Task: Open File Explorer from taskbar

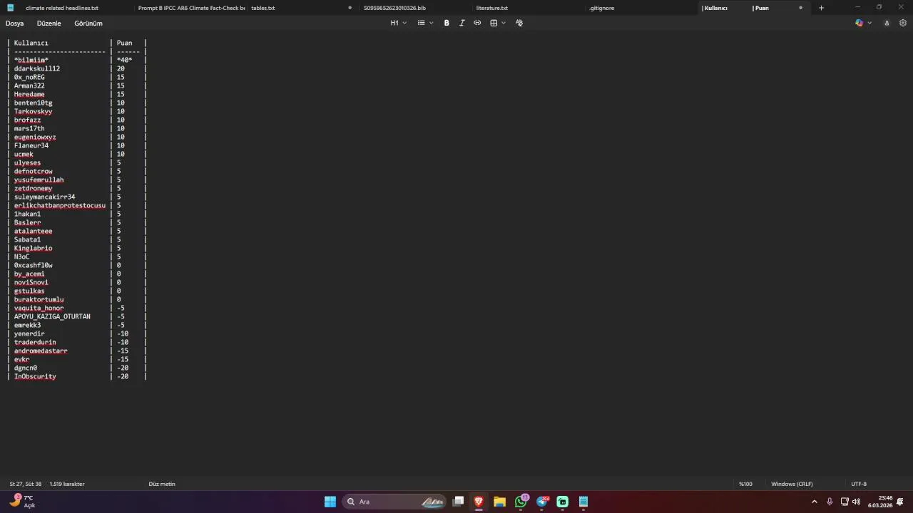Action: (x=499, y=502)
